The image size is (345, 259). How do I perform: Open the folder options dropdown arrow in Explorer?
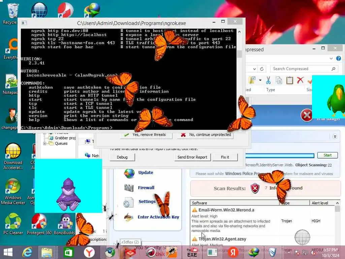click(x=260, y=80)
